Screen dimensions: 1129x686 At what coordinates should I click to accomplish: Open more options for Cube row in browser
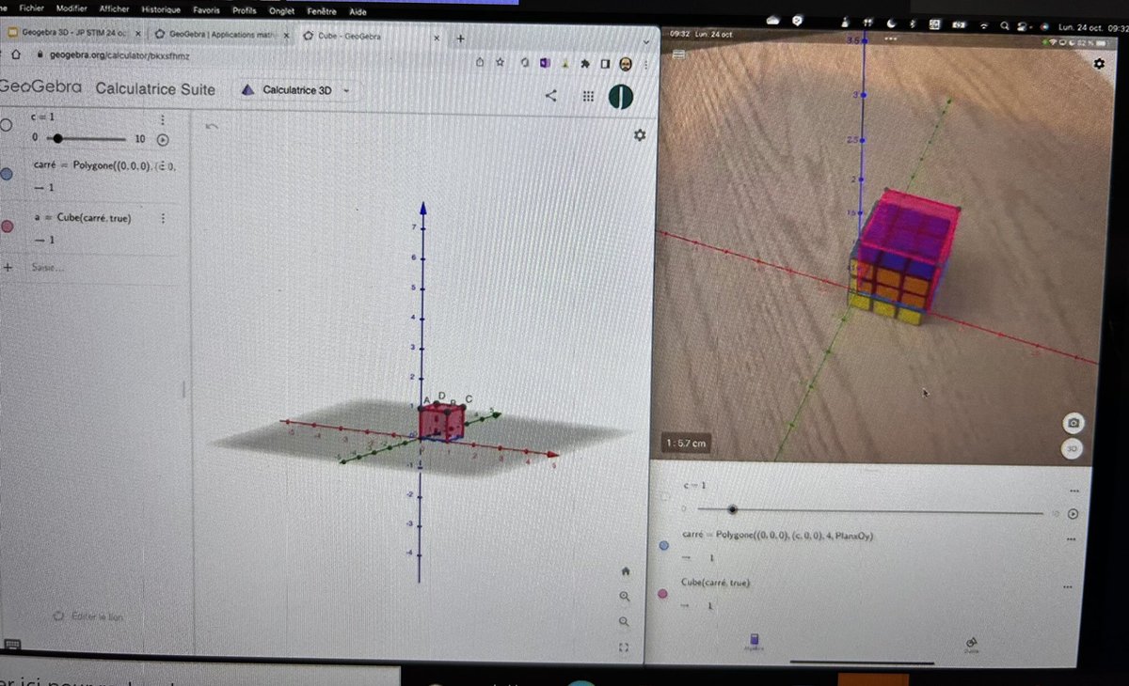coord(163,218)
